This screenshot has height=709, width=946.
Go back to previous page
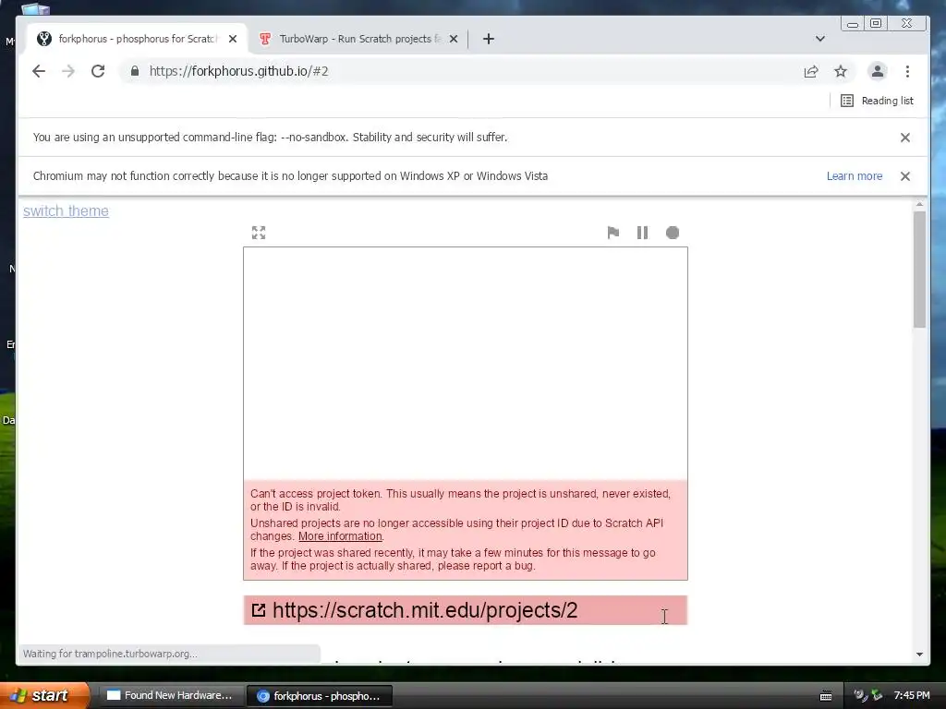[x=39, y=71]
